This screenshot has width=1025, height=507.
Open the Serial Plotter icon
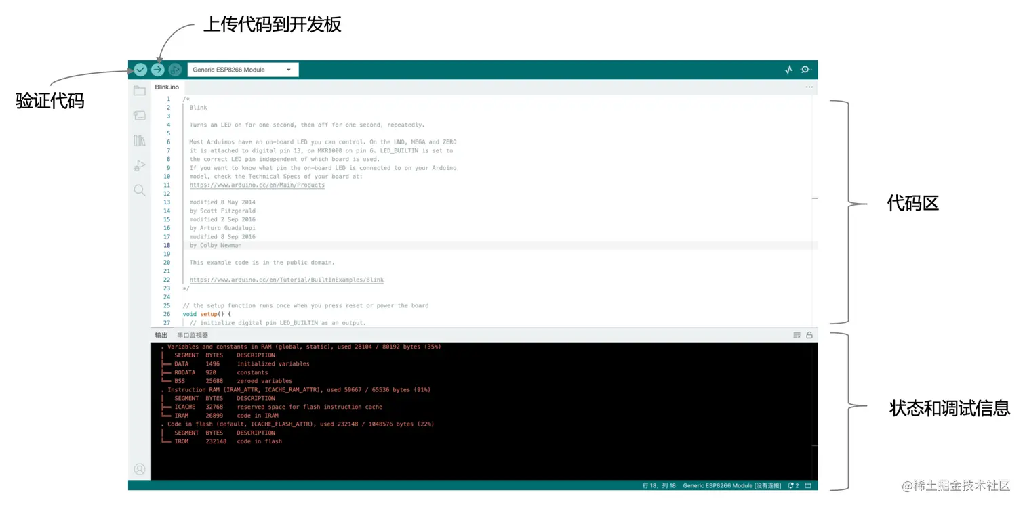click(788, 70)
